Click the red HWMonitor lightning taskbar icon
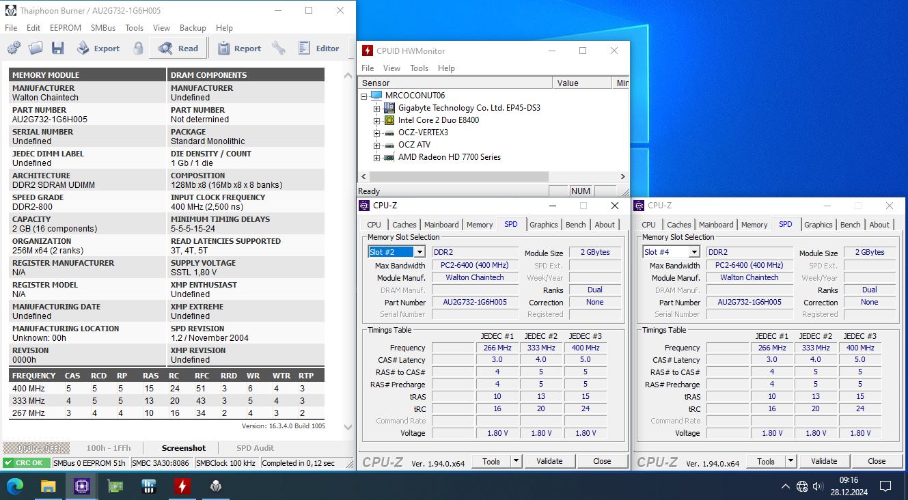This screenshot has height=500, width=908. (182, 486)
